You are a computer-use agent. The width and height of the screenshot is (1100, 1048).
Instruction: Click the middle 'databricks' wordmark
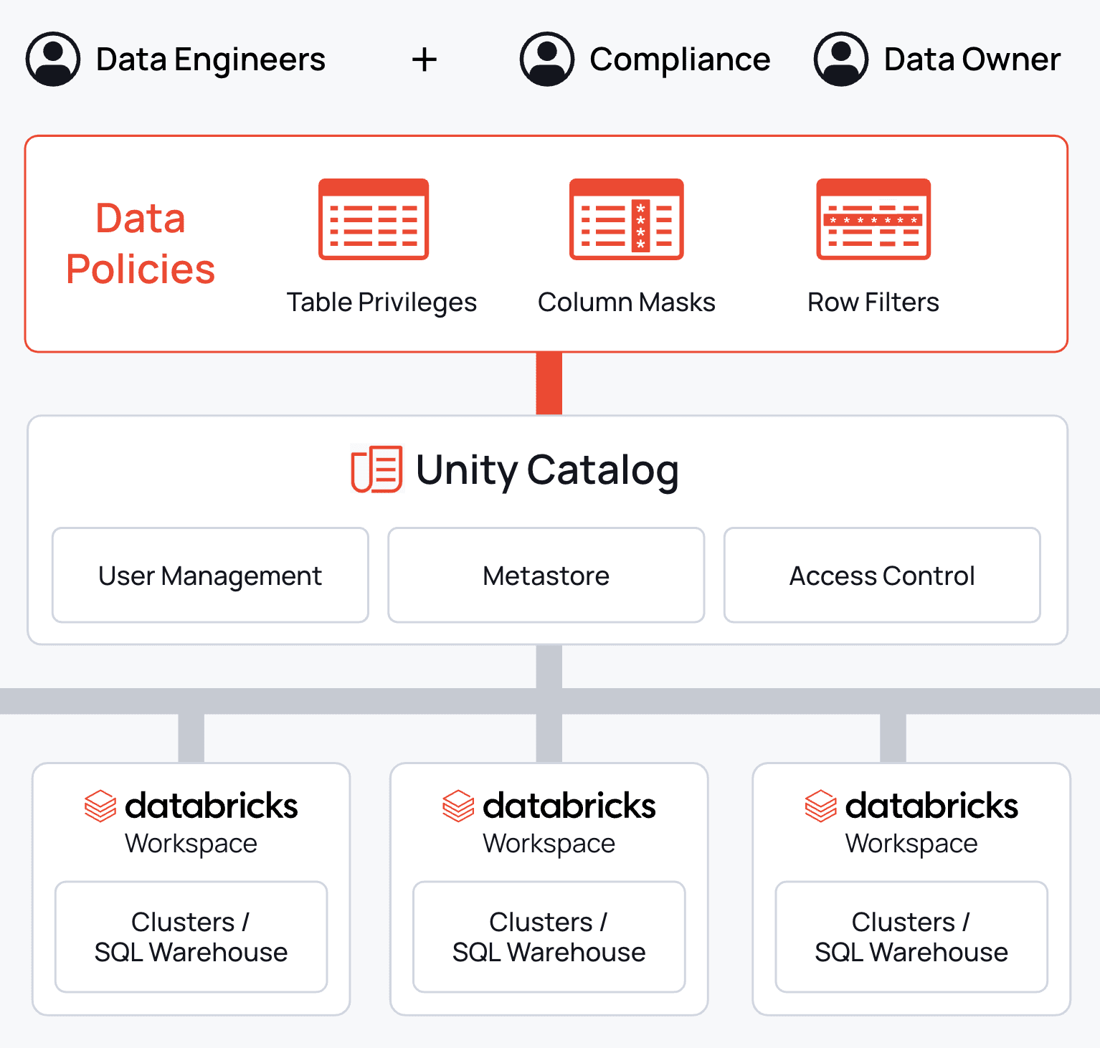tap(569, 806)
